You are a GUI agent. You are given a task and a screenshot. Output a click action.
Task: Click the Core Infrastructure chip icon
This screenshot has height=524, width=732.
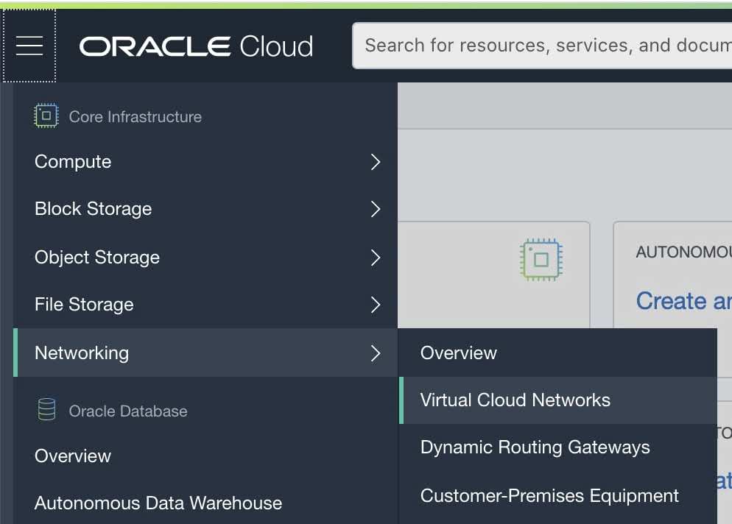(46, 116)
